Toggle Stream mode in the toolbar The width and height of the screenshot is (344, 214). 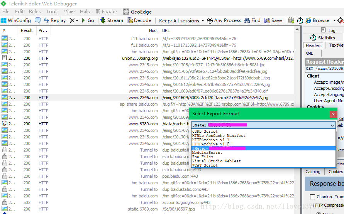[112, 20]
